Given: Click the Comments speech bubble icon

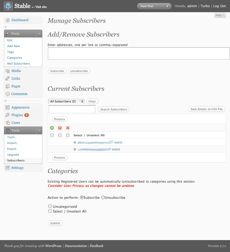Looking at the screenshot, I should click(8, 94).
